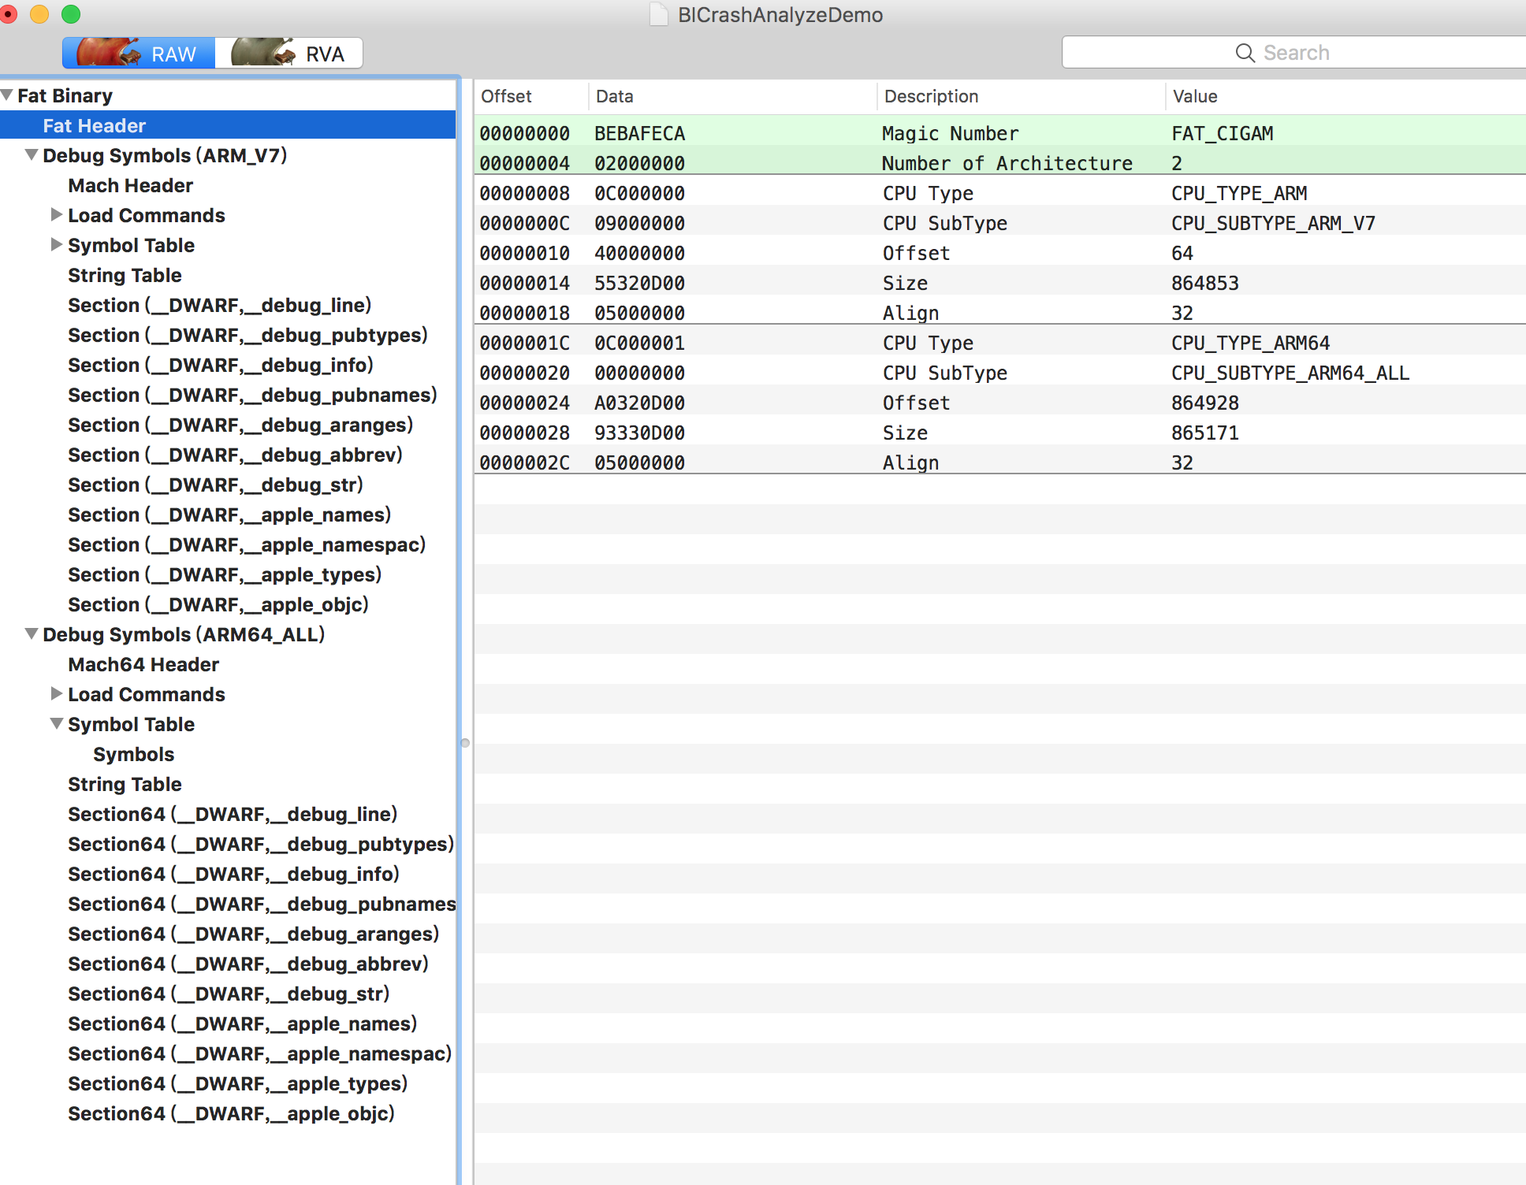Select Section (__DWARF,__debug_line)
The width and height of the screenshot is (1526, 1185).
[x=219, y=305]
